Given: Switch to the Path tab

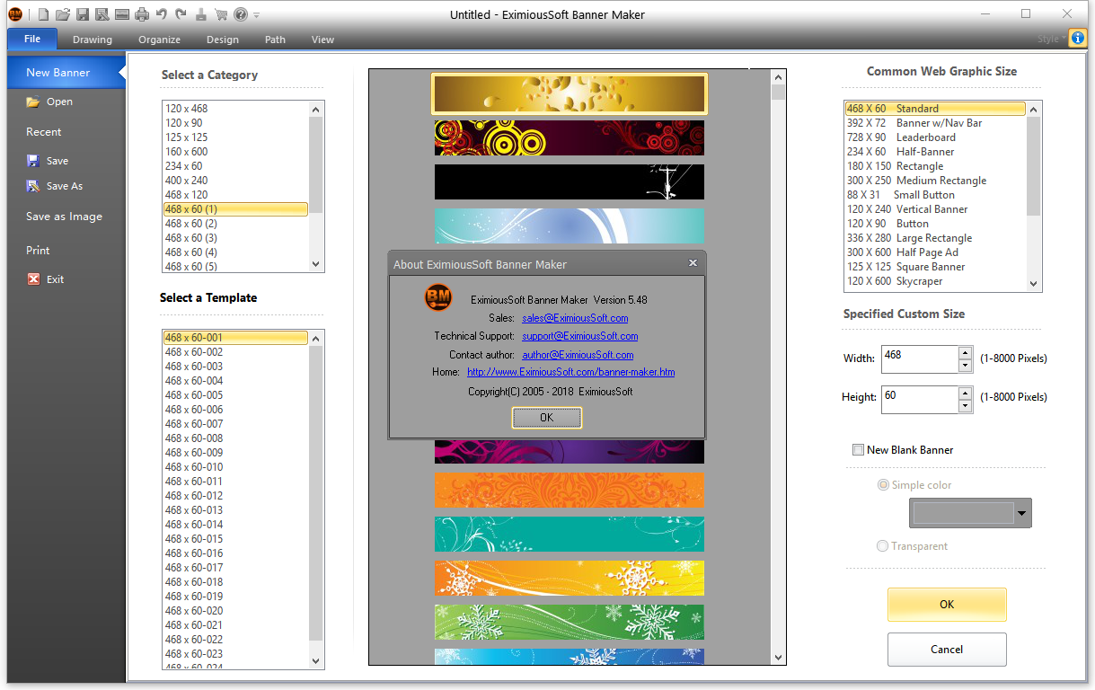Looking at the screenshot, I should click(275, 40).
